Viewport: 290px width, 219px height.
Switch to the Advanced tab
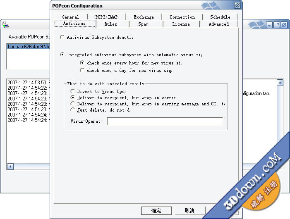click(218, 24)
